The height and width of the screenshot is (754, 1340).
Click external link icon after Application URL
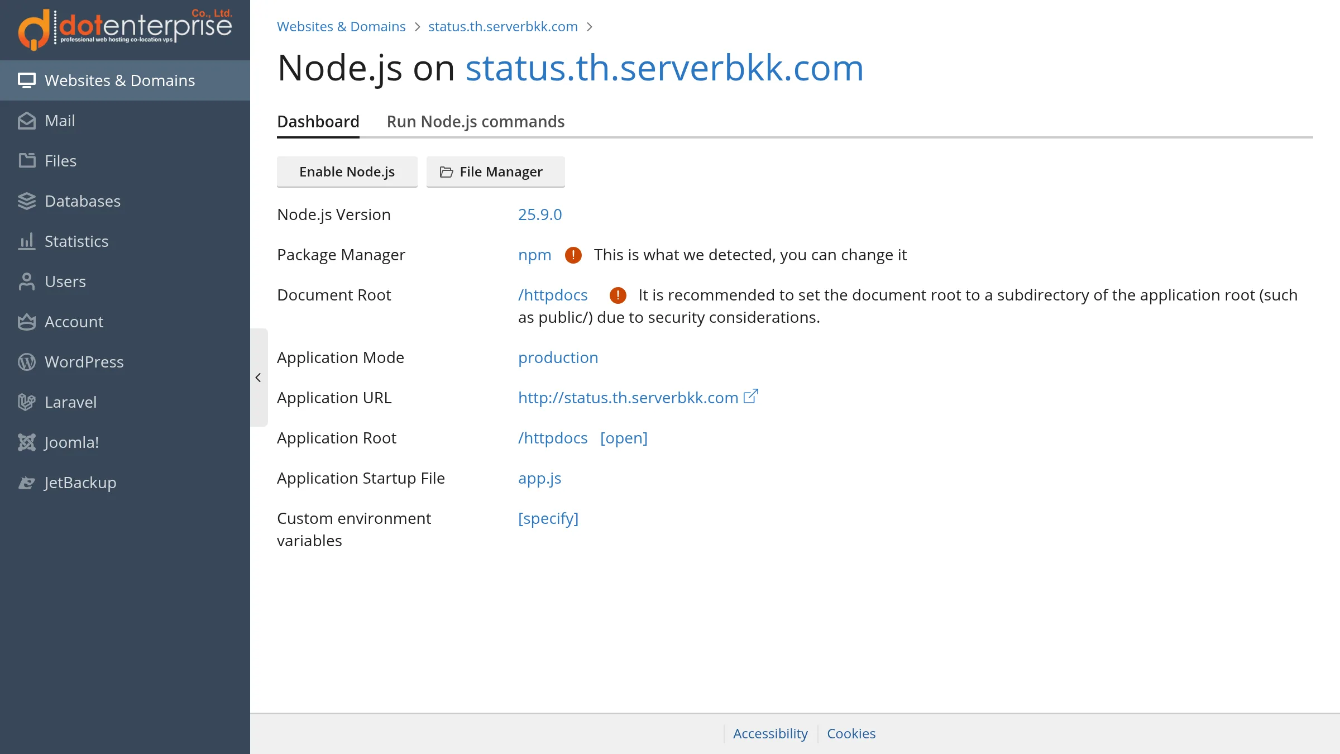tap(751, 397)
